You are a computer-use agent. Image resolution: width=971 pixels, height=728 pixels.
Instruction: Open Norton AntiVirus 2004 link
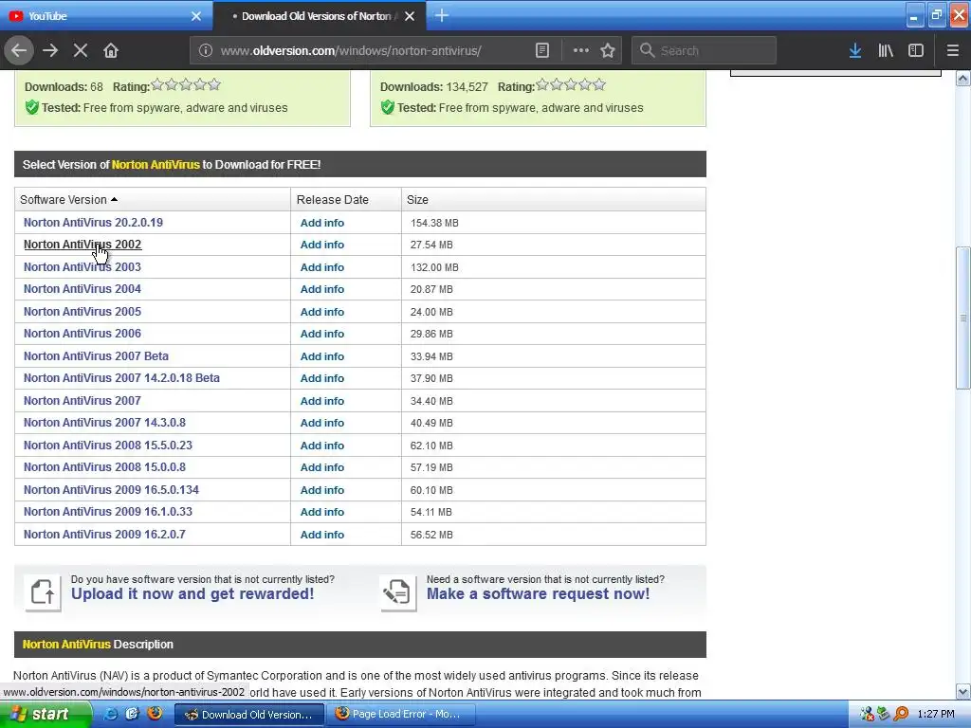pyautogui.click(x=82, y=289)
